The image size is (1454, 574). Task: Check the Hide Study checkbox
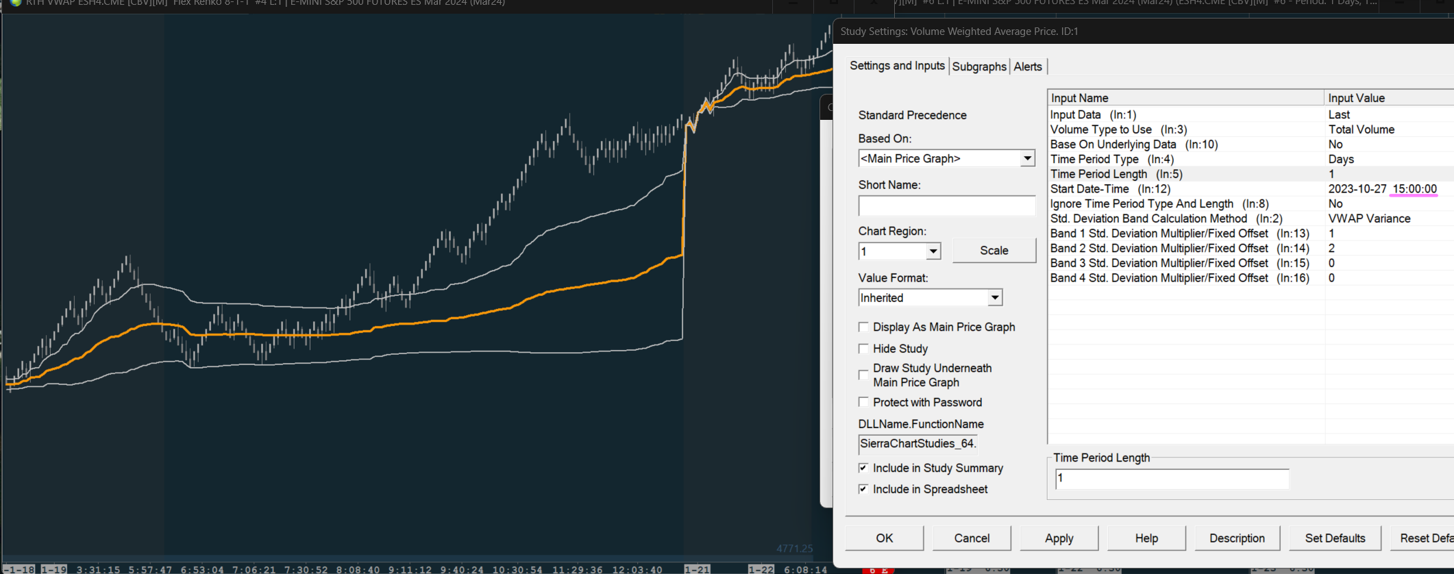click(x=863, y=349)
